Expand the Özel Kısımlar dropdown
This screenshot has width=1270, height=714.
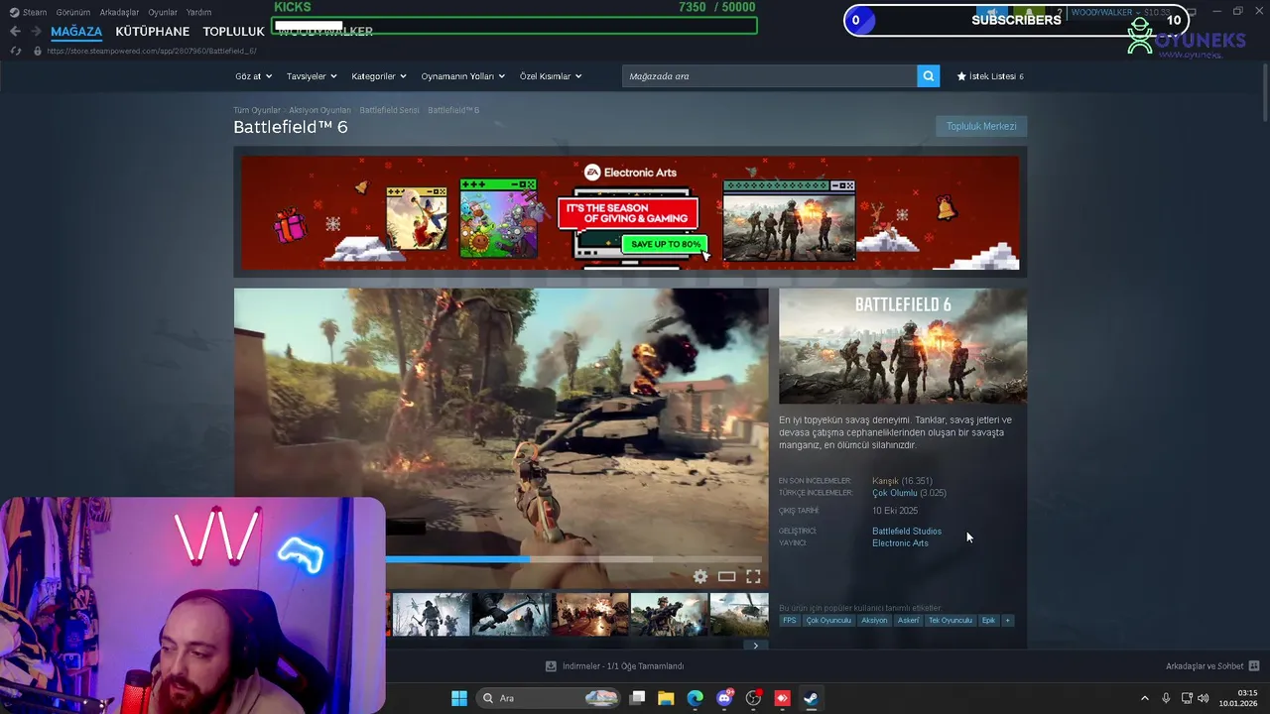click(x=551, y=76)
